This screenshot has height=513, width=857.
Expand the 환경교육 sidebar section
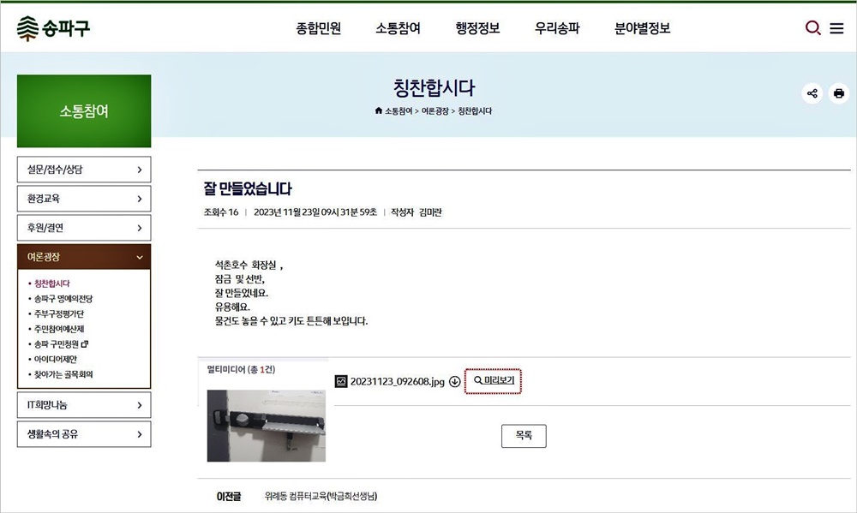click(84, 199)
